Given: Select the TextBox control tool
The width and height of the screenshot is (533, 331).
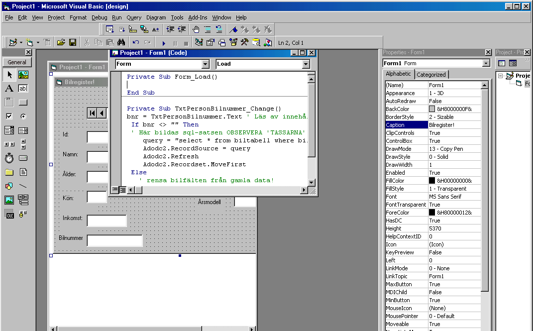Looking at the screenshot, I should click(x=23, y=89).
